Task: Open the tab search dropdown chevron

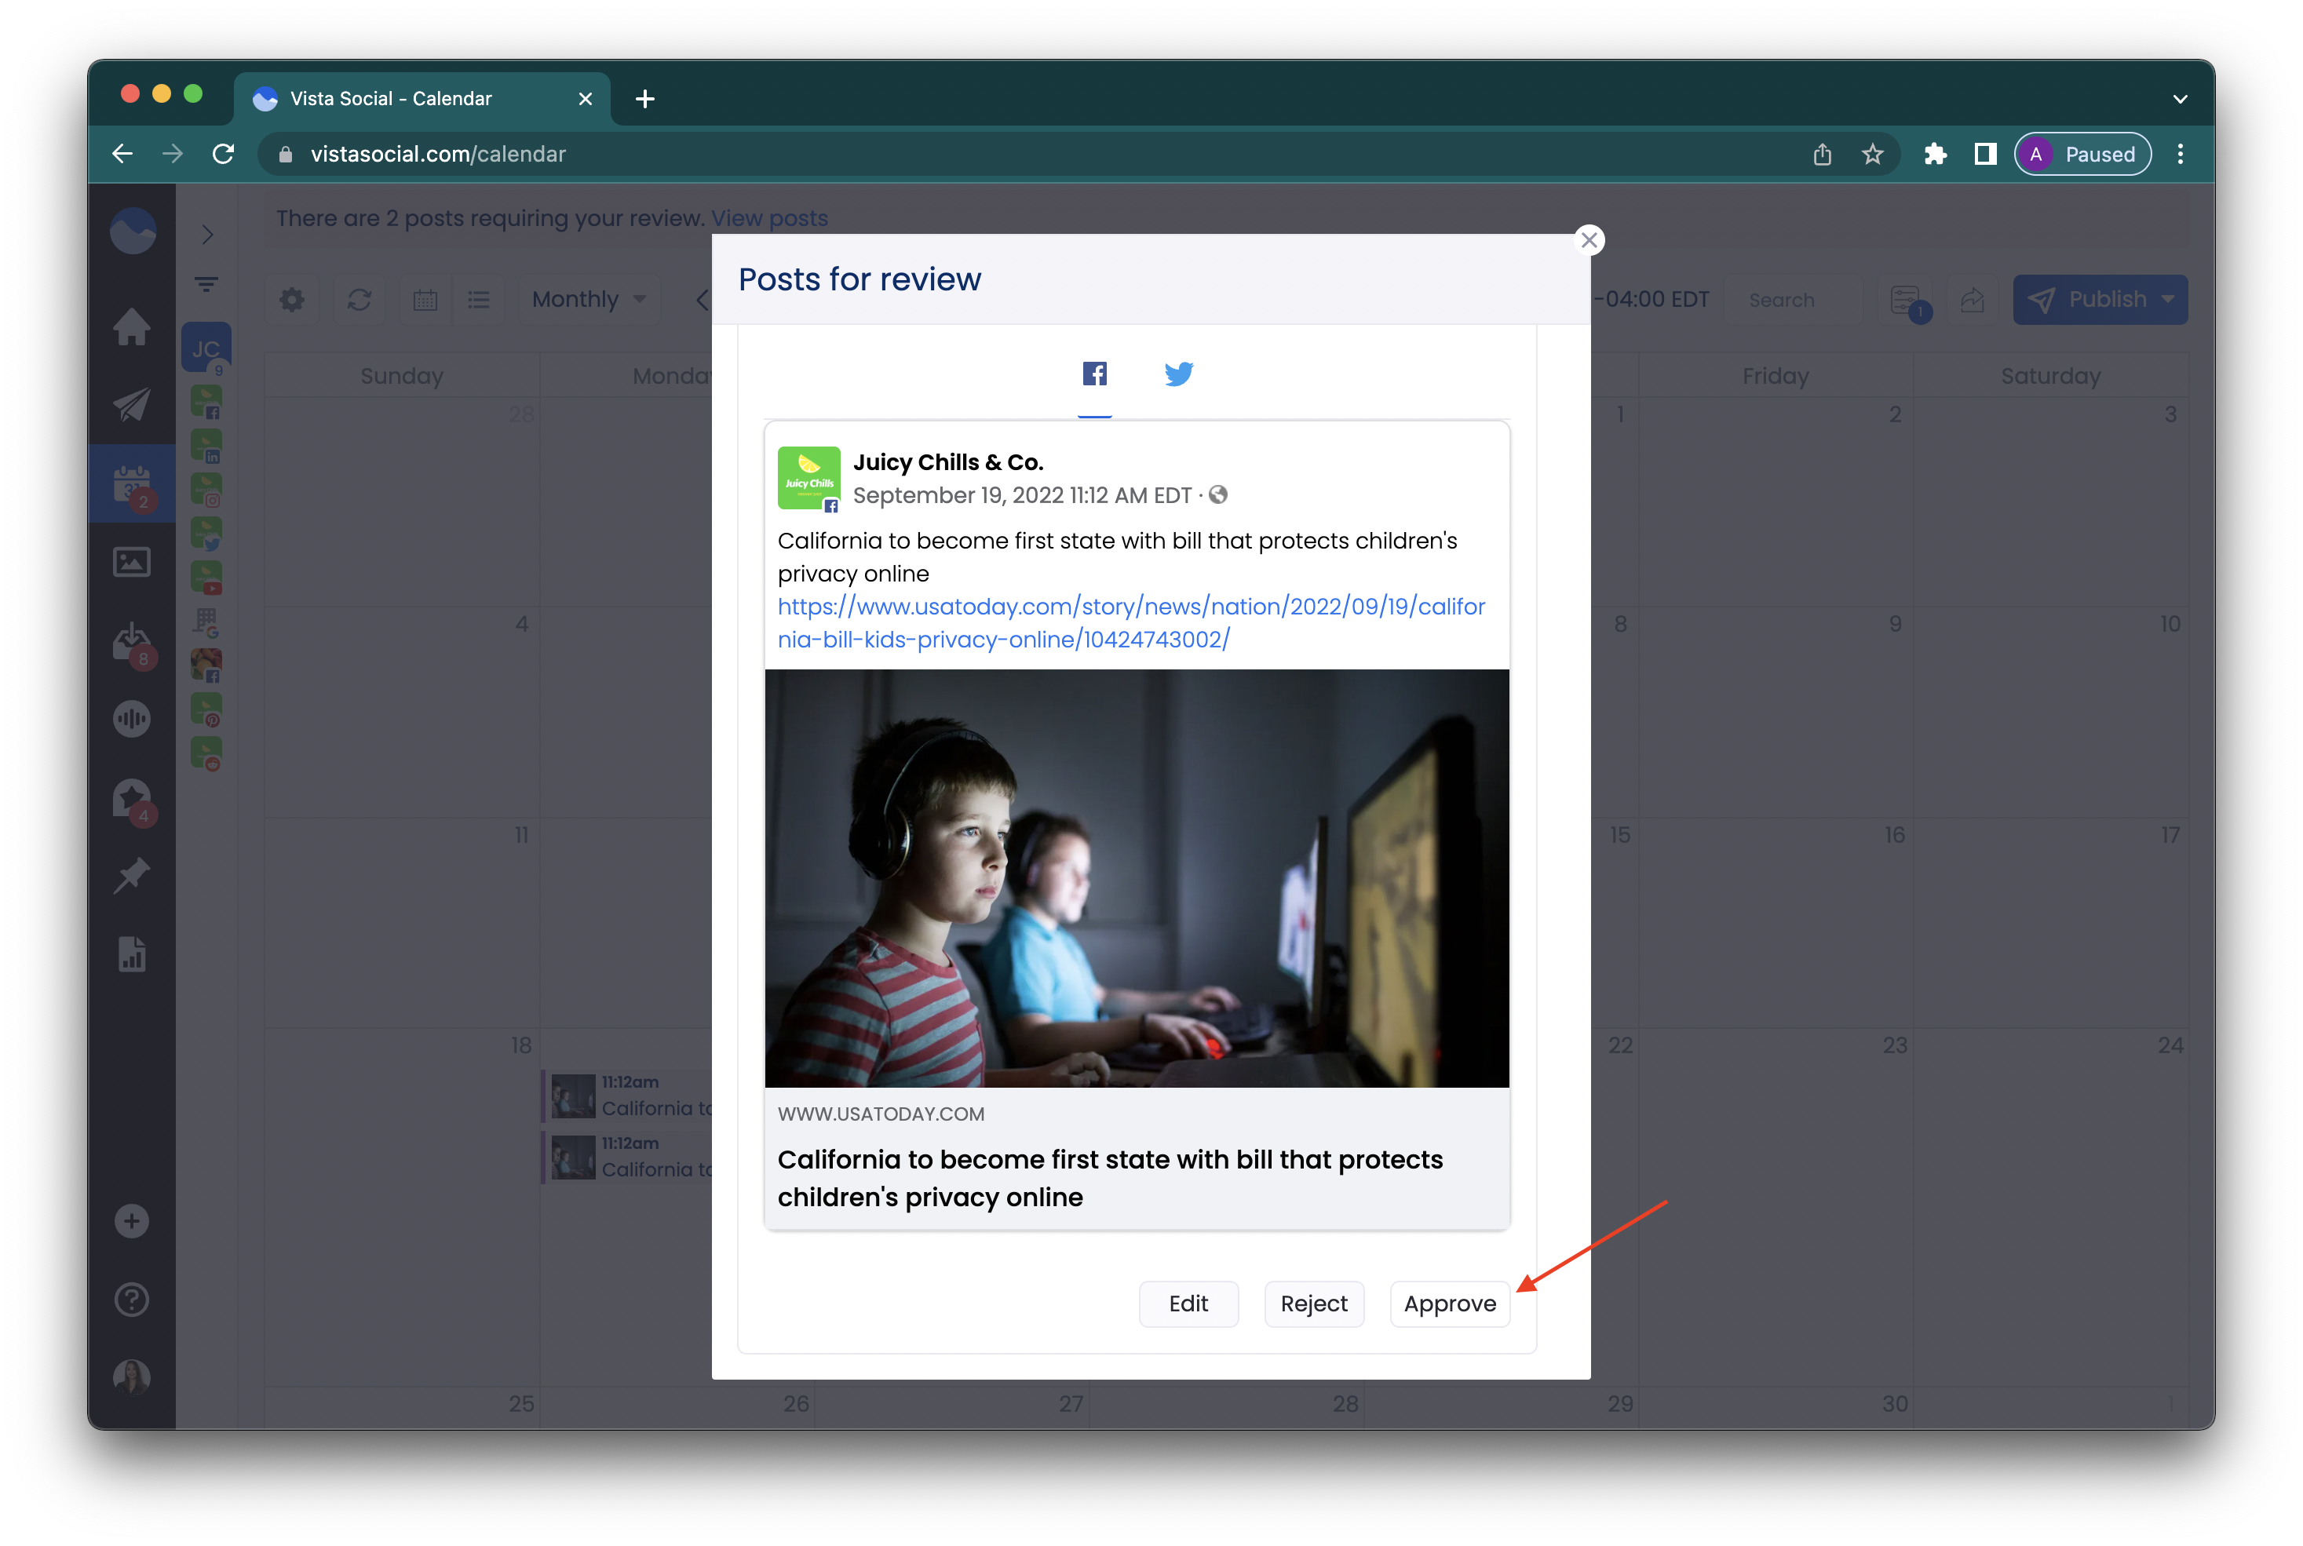Action: click(x=2180, y=99)
